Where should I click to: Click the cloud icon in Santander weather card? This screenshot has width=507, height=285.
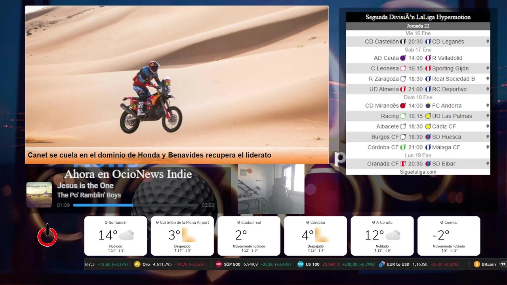pyautogui.click(x=127, y=235)
